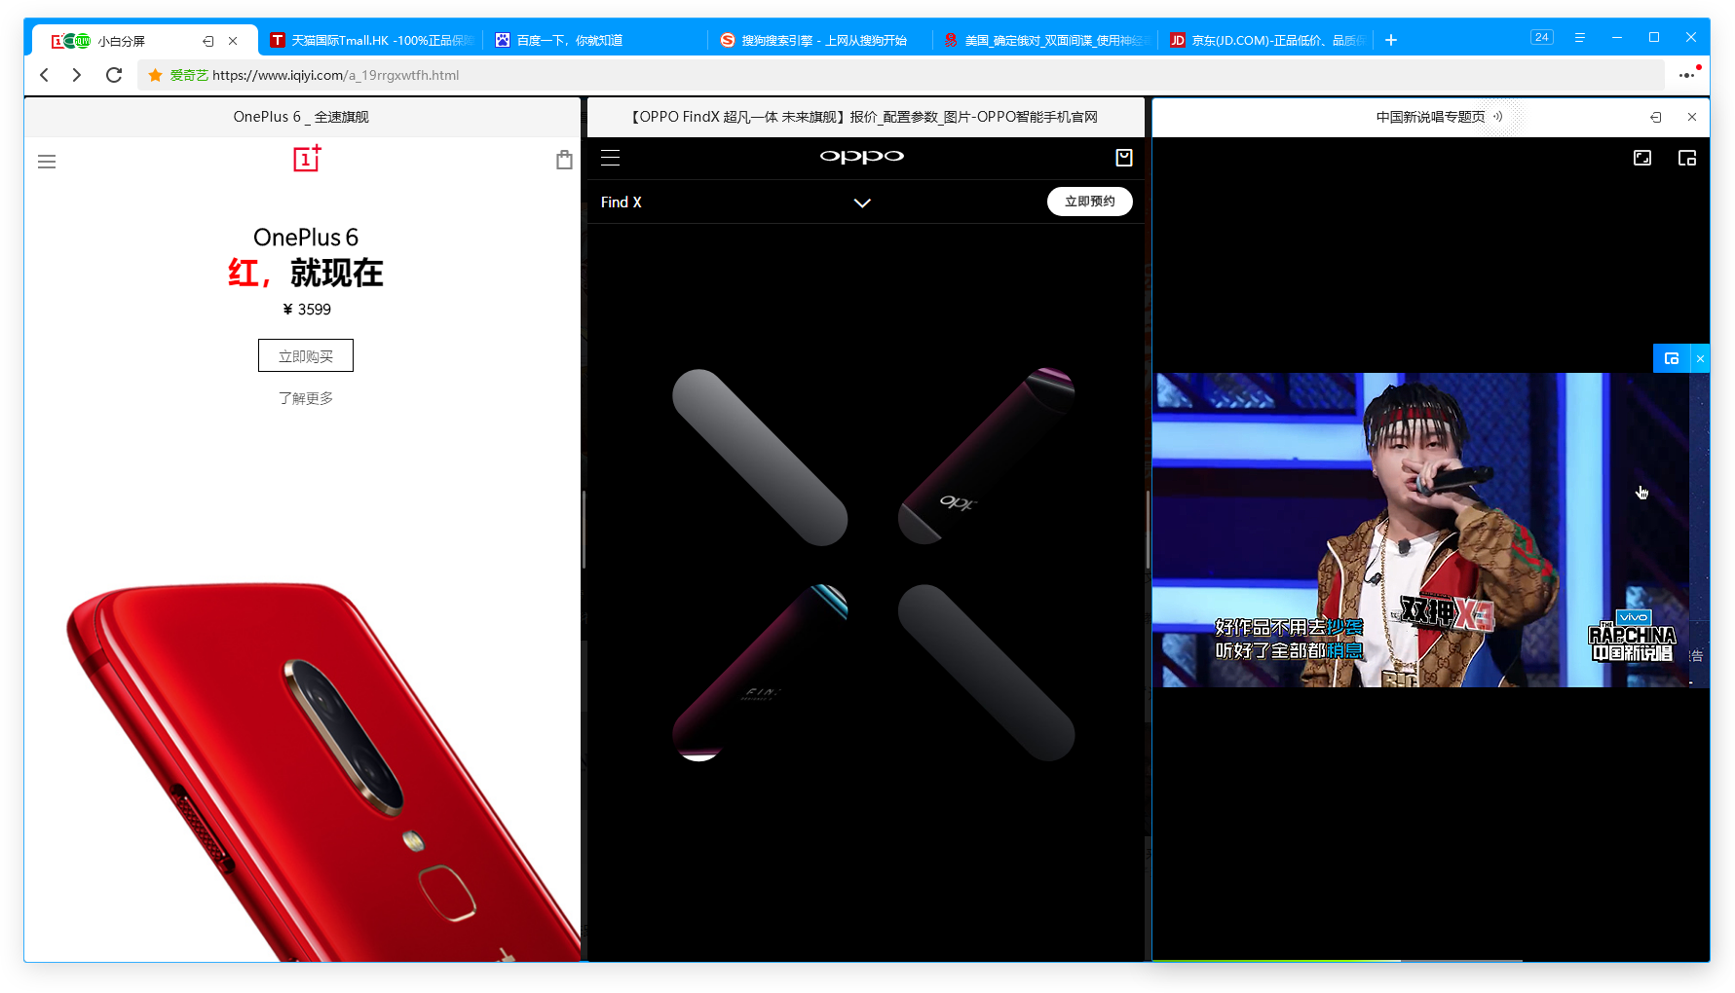Expand the Find X dropdown chevron
Viewport: 1735px width, 993px height.
click(x=862, y=202)
